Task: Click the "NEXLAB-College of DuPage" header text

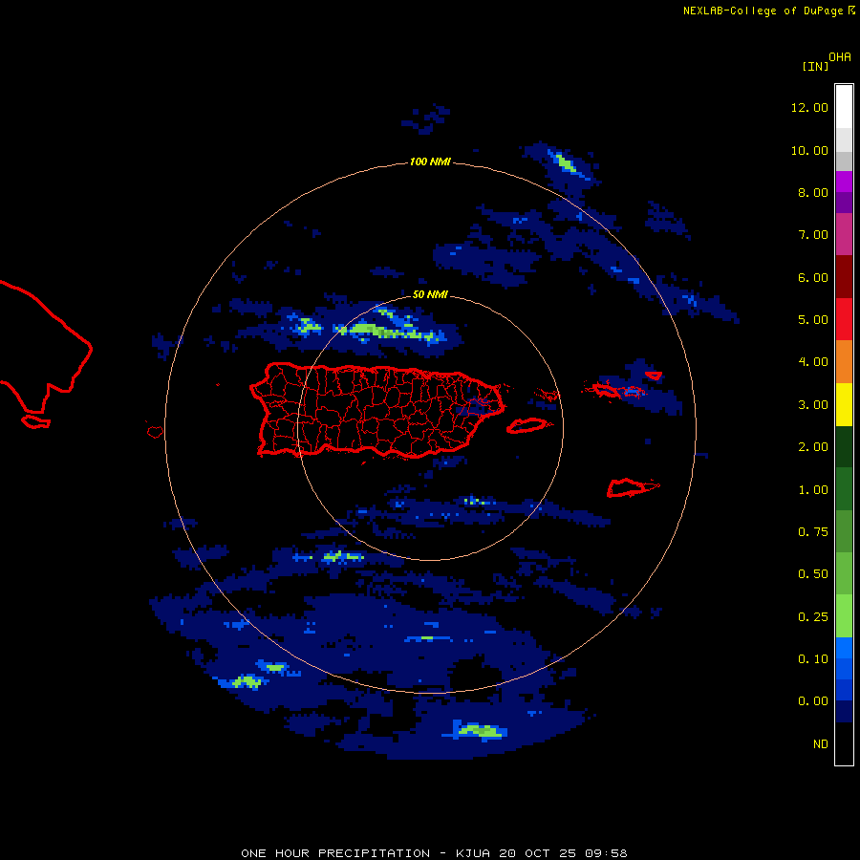Action: click(763, 11)
